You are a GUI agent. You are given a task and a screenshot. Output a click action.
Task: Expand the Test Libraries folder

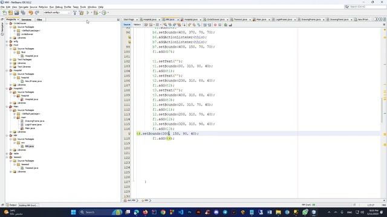[11, 67]
